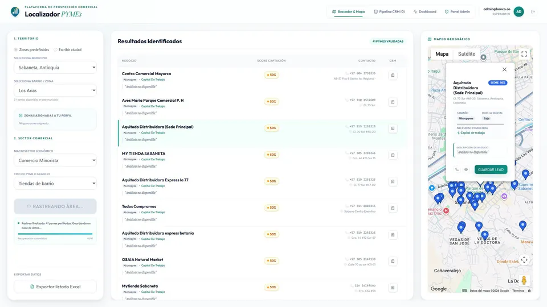The width and height of the screenshot is (547, 307).
Task: Click the Mapeo Geográfico map icon
Action: tap(430, 39)
